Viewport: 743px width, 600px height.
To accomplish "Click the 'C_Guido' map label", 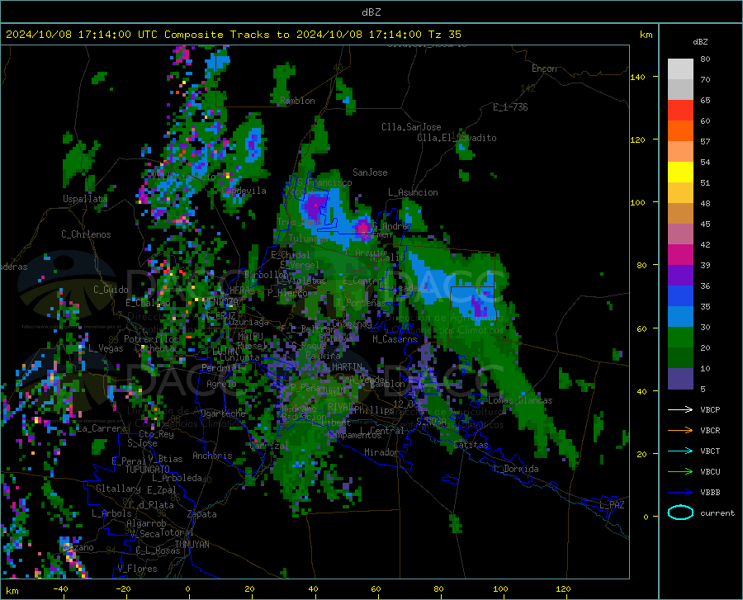I will tap(111, 290).
